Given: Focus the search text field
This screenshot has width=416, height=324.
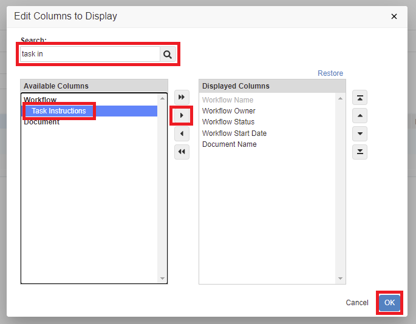Looking at the screenshot, I should click(89, 54).
